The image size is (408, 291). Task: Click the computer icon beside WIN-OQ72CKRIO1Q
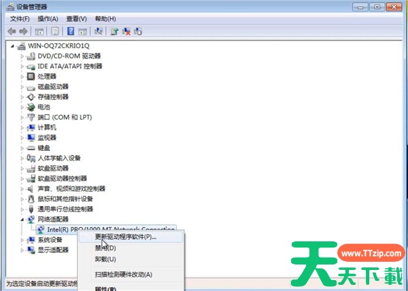tap(21, 46)
